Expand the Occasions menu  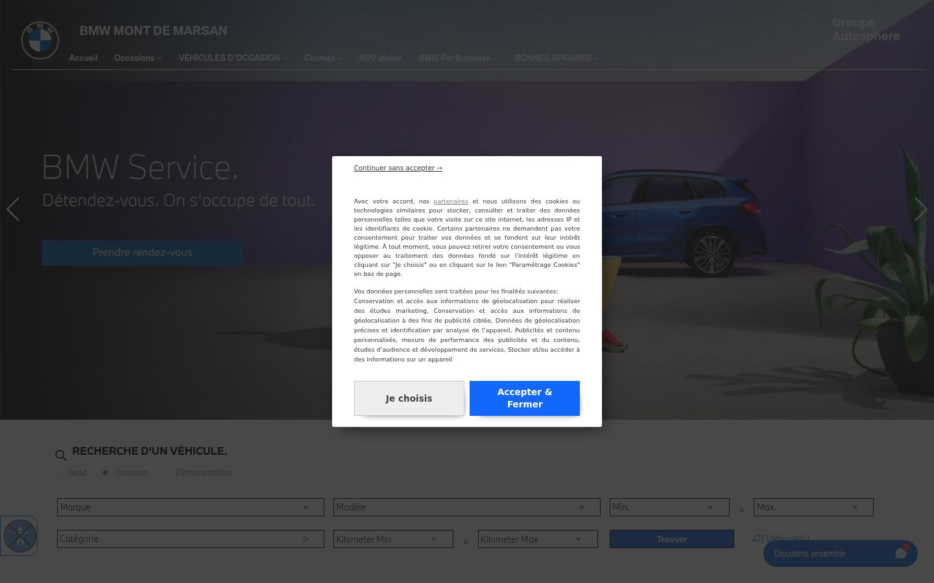138,58
